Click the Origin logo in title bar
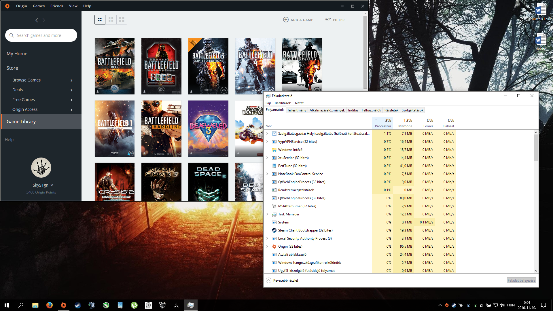The width and height of the screenshot is (553, 311). [7, 6]
